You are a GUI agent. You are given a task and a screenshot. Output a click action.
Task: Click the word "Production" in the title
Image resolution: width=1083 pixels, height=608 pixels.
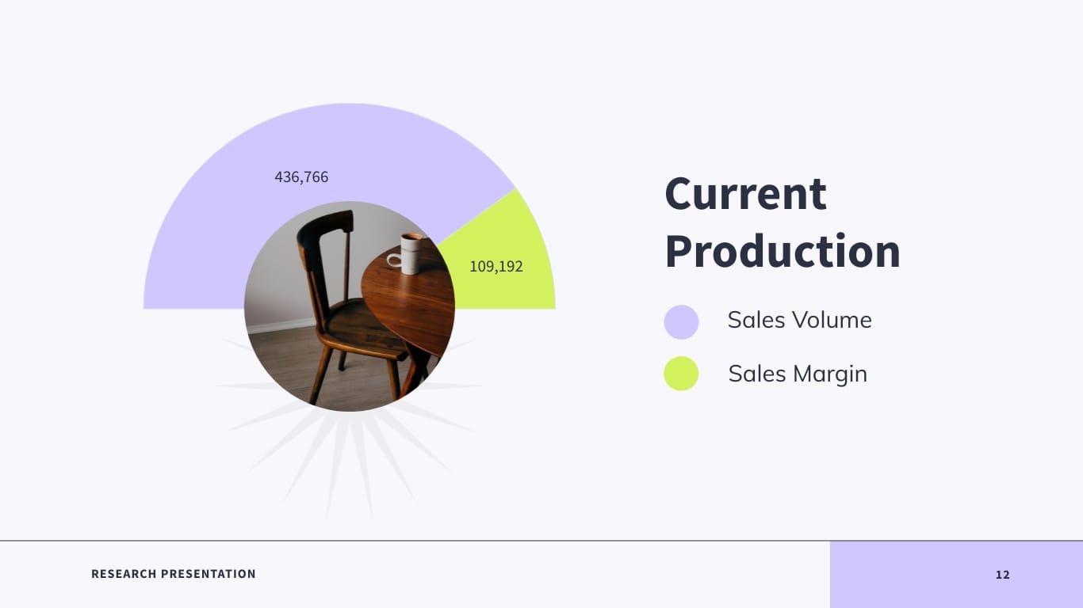(783, 251)
